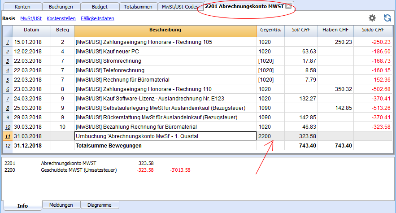
Task: Close the 2201 Abrechnungskonto MWST tab
Action: point(288,6)
